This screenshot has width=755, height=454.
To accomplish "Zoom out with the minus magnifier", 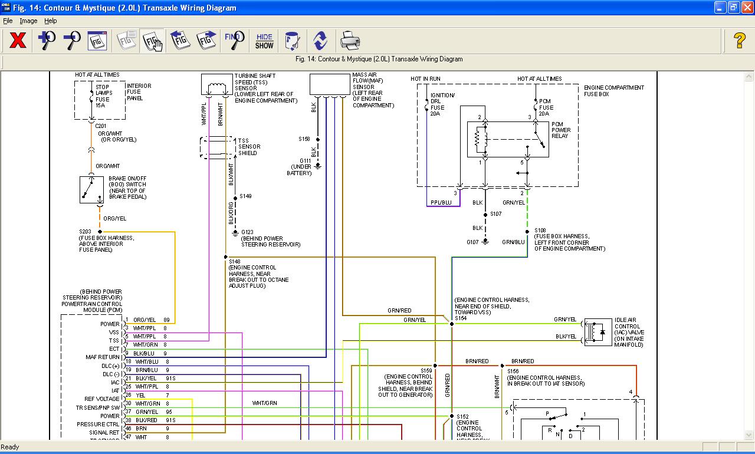I will click(72, 41).
